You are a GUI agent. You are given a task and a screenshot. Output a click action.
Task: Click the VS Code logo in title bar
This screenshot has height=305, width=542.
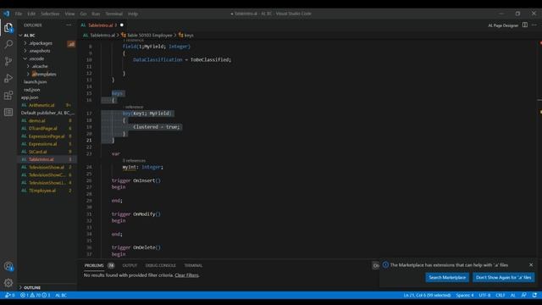point(7,14)
